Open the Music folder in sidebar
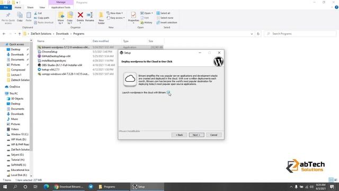The height and width of the screenshot is (191, 339). (14, 119)
